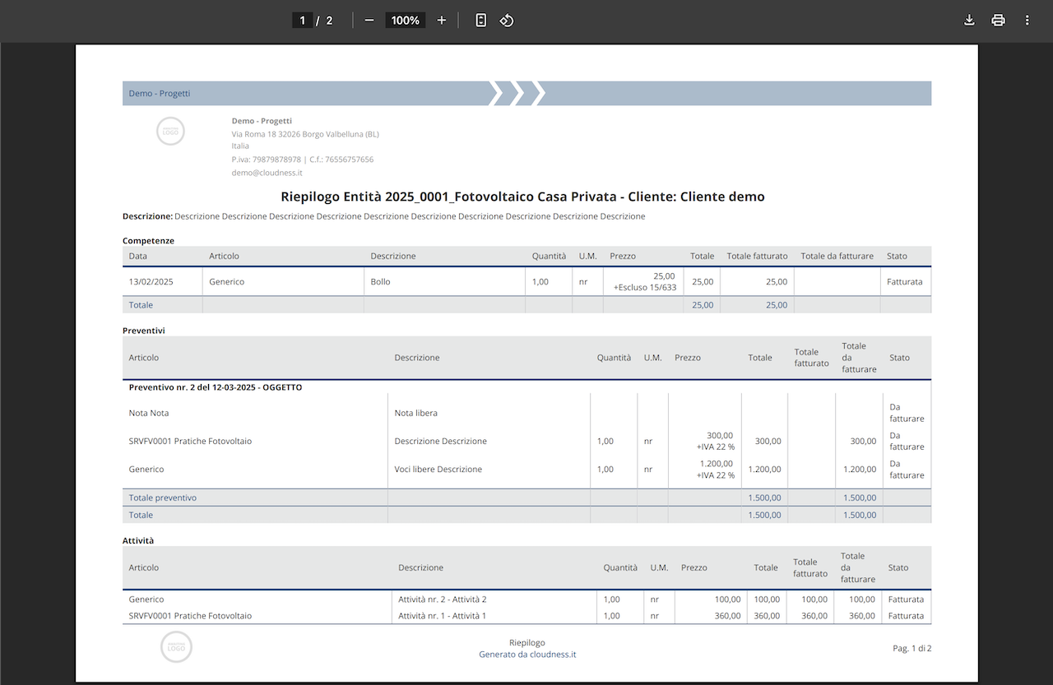The height and width of the screenshot is (685, 1053).
Task: Click the Pag. 1 di 2 footer text
Action: click(x=912, y=648)
